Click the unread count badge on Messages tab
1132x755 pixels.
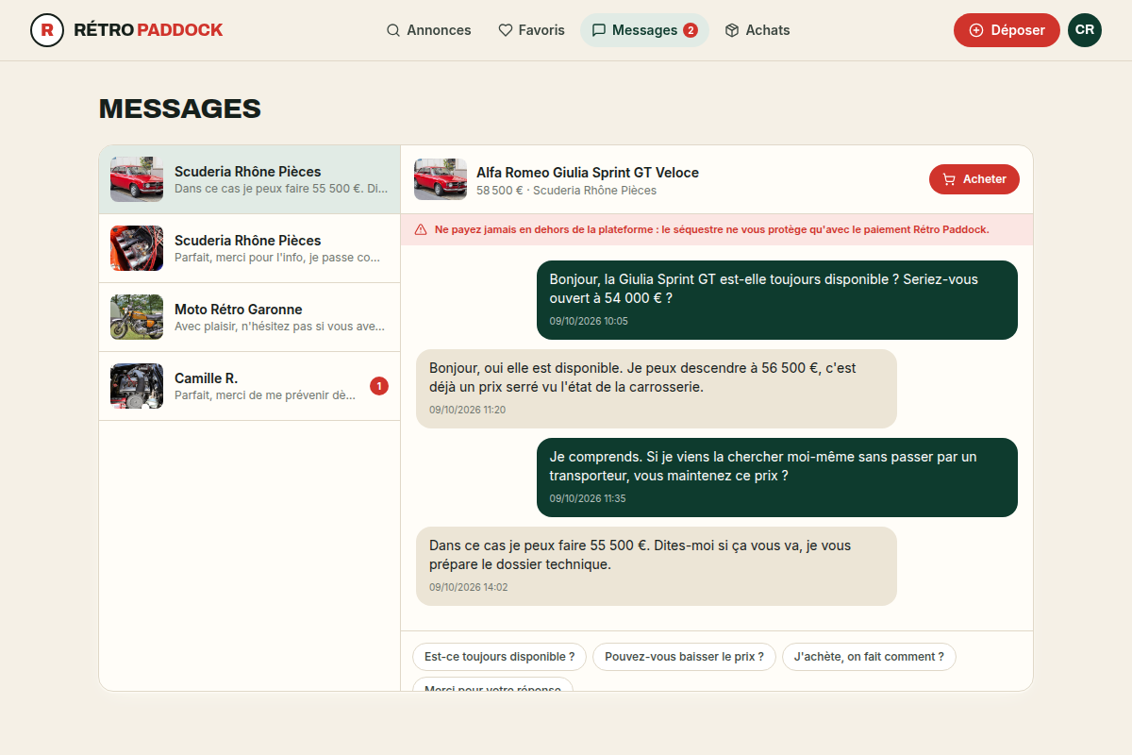691,30
